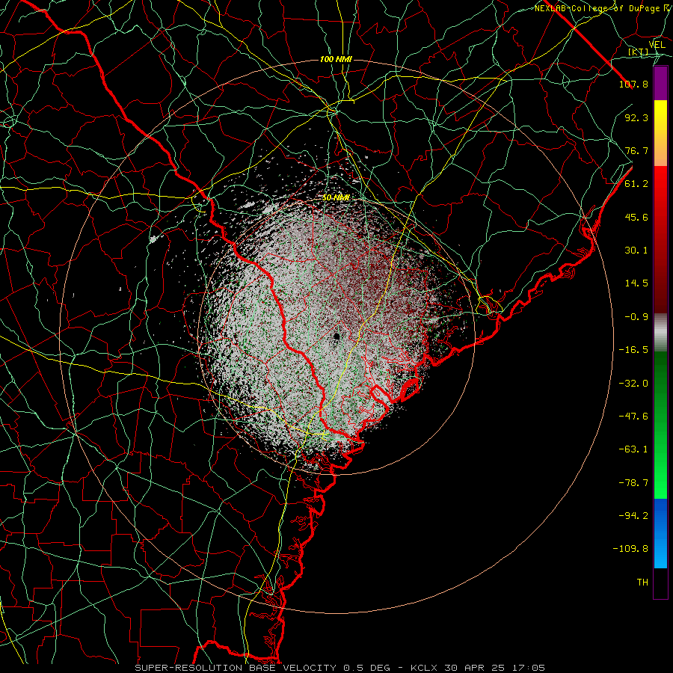Screen dimensions: 673x673
Task: Click the 45.6 velocity scale value
Action: click(636, 217)
